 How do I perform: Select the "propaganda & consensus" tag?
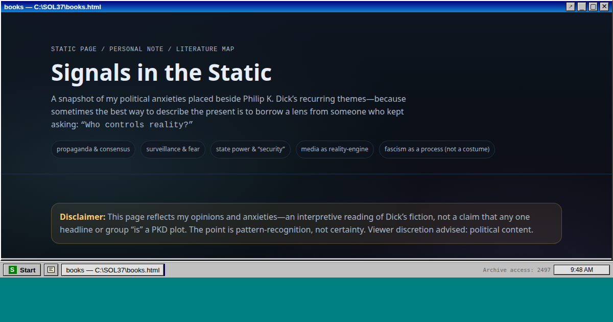click(93, 149)
